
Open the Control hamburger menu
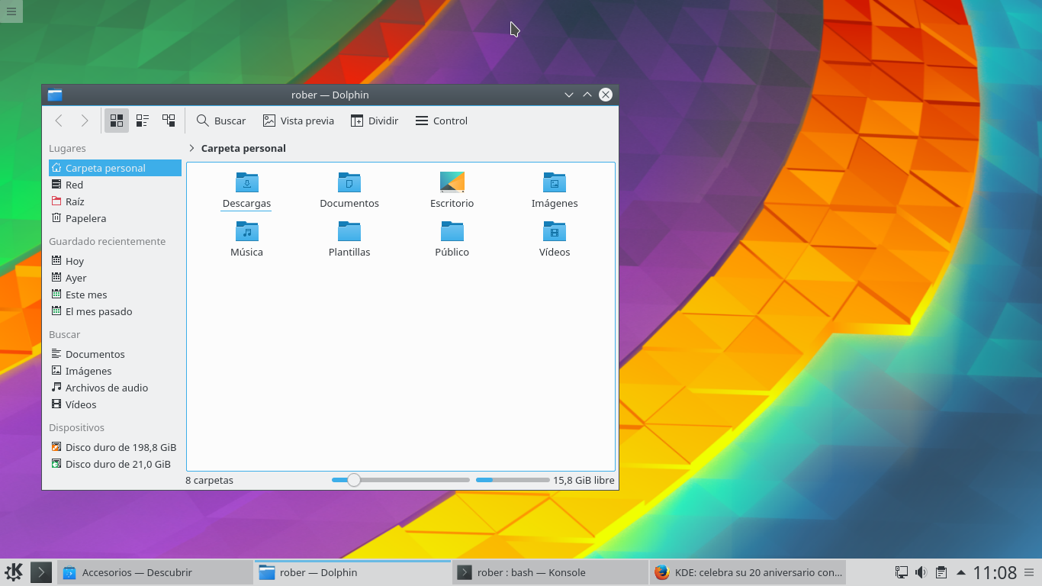tap(442, 121)
